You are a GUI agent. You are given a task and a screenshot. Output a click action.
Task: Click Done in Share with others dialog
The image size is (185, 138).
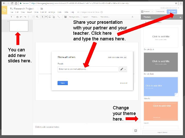click(63, 83)
